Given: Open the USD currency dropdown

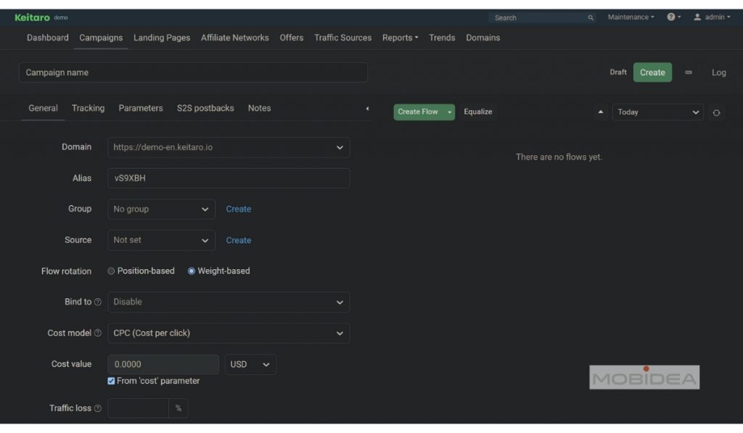Looking at the screenshot, I should 250,364.
